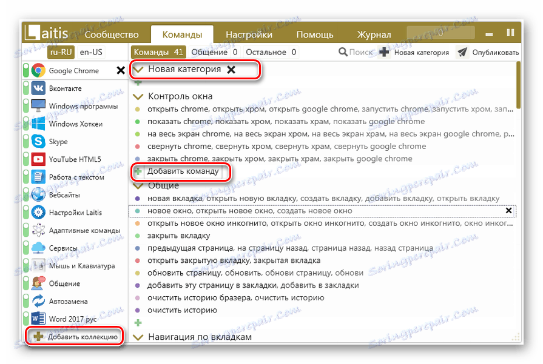Click the volume level indicator bar

440,33
